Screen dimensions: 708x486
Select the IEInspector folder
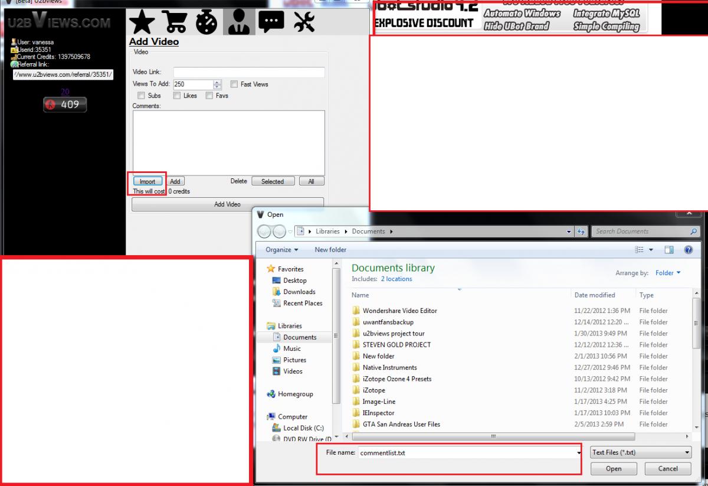point(373,413)
